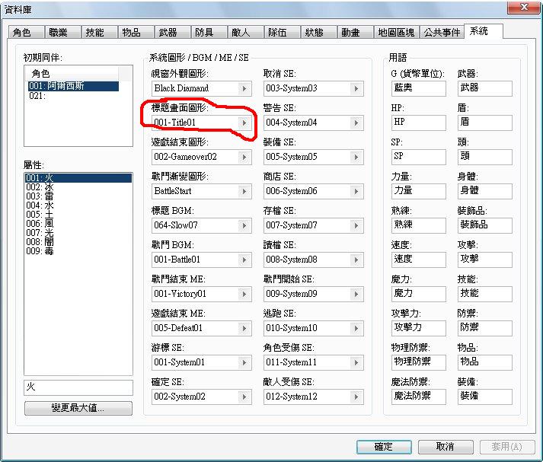Switch to the 防具 tab
This screenshot has height=462, width=543.
pyautogui.click(x=209, y=32)
